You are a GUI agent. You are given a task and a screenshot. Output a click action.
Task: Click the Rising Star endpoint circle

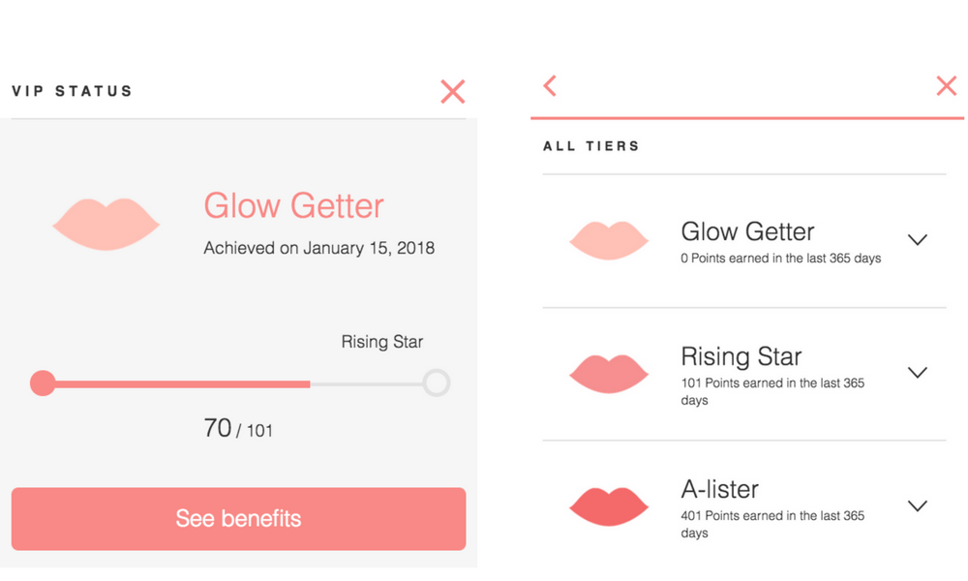pyautogui.click(x=437, y=382)
